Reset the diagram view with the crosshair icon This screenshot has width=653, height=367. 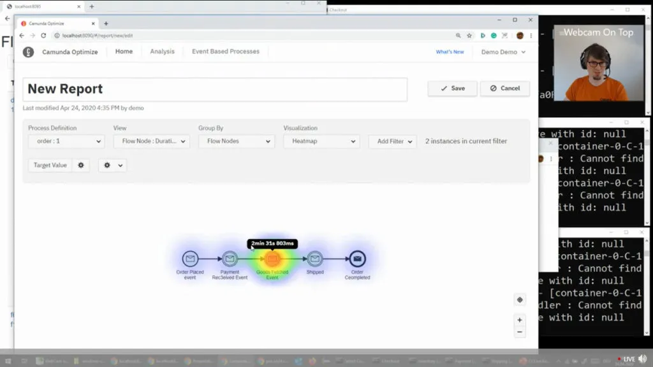pos(520,299)
